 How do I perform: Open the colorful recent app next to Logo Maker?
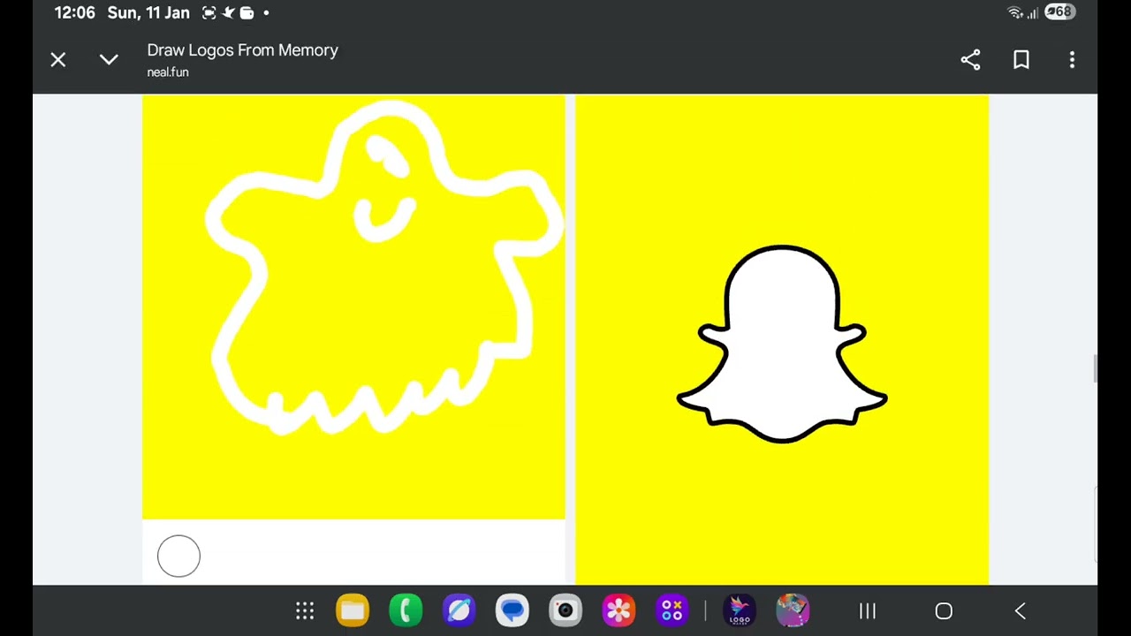tap(793, 610)
